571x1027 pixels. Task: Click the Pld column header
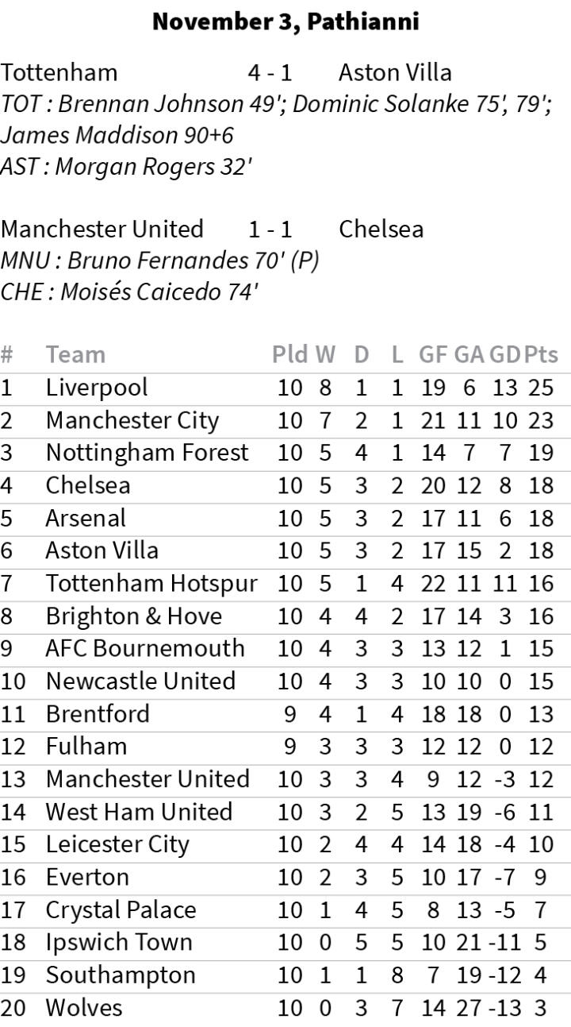point(289,354)
